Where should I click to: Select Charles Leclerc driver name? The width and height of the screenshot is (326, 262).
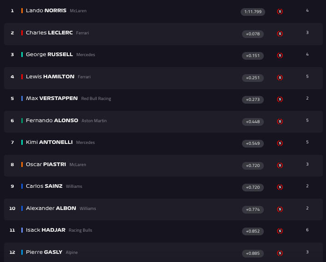click(x=49, y=33)
